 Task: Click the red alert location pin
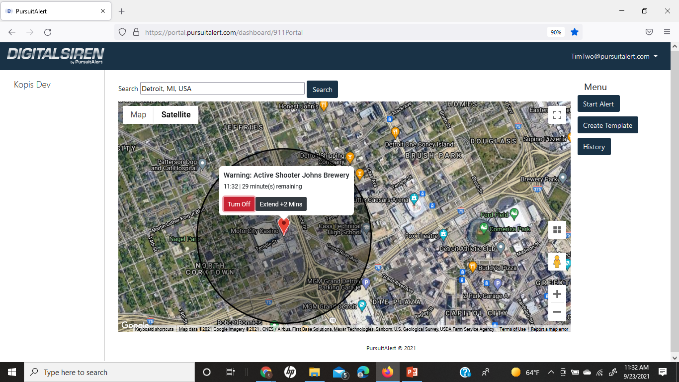(283, 226)
